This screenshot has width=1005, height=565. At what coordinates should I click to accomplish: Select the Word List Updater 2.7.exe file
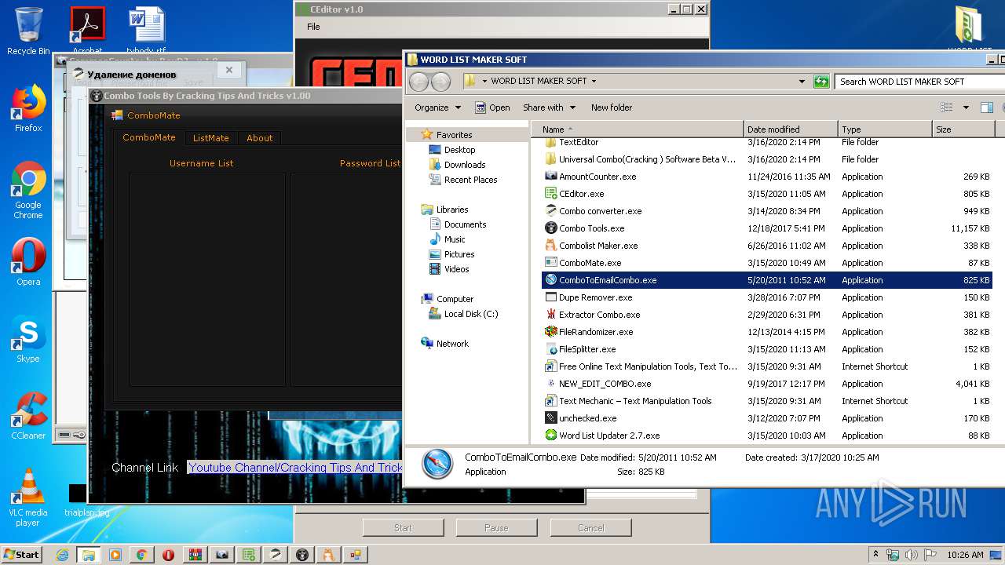tap(609, 436)
